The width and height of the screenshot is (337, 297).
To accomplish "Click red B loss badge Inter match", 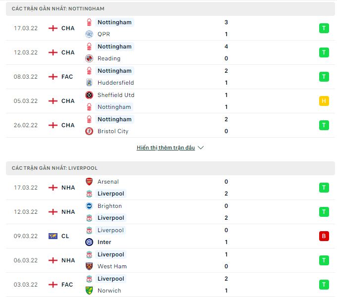I will [324, 236].
